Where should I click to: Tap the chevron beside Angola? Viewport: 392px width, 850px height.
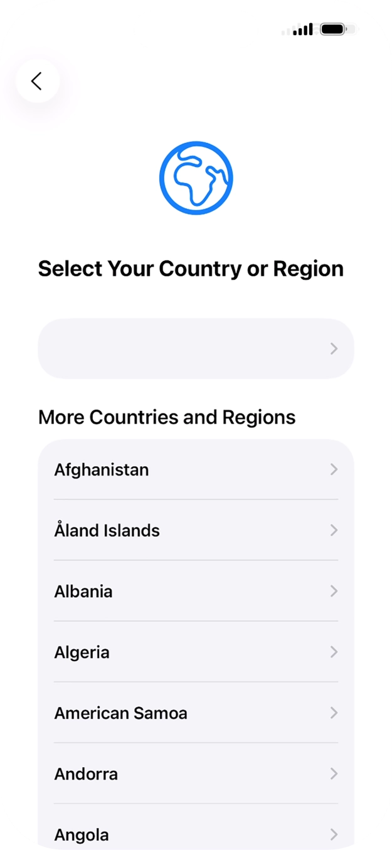pyautogui.click(x=333, y=834)
